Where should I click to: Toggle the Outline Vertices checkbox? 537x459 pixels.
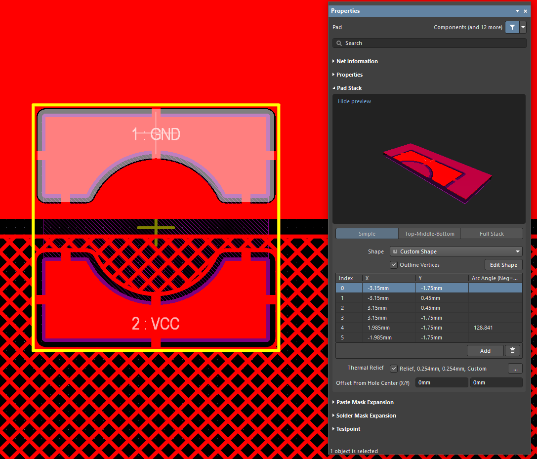[394, 265]
